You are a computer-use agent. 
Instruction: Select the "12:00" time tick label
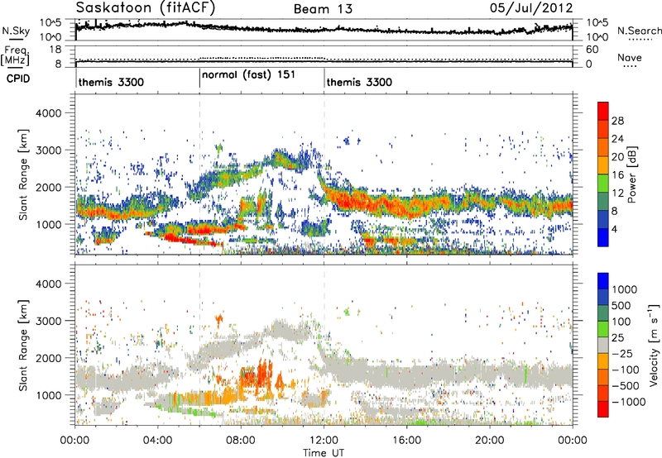pyautogui.click(x=324, y=441)
